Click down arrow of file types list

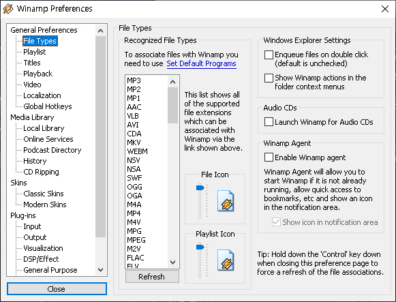[172, 262]
